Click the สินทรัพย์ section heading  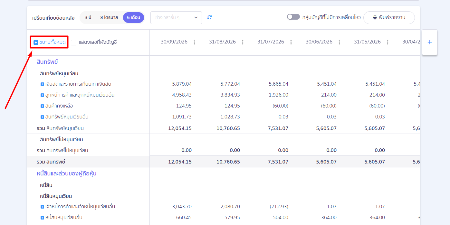point(47,62)
